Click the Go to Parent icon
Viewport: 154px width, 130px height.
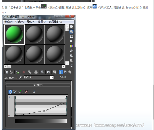[65, 72]
